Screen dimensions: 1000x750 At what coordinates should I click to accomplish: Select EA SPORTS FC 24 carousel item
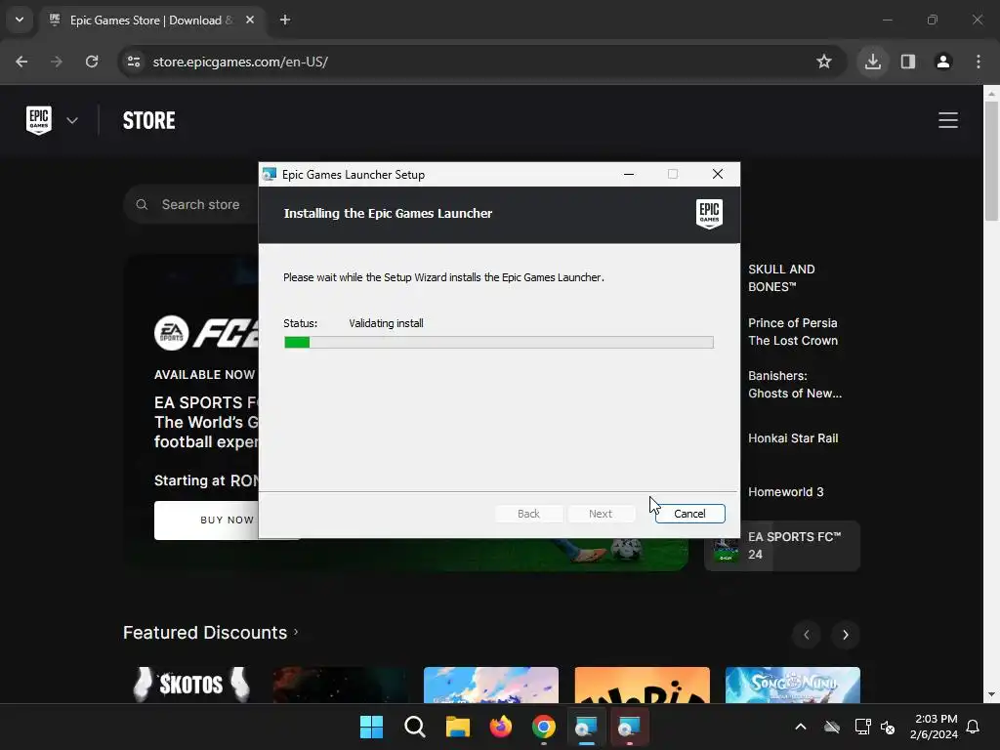(x=782, y=546)
